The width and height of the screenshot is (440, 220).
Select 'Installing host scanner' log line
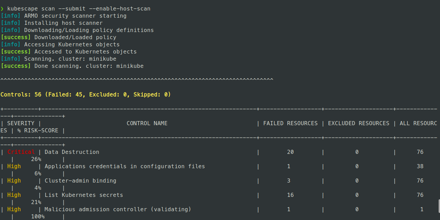52,23
